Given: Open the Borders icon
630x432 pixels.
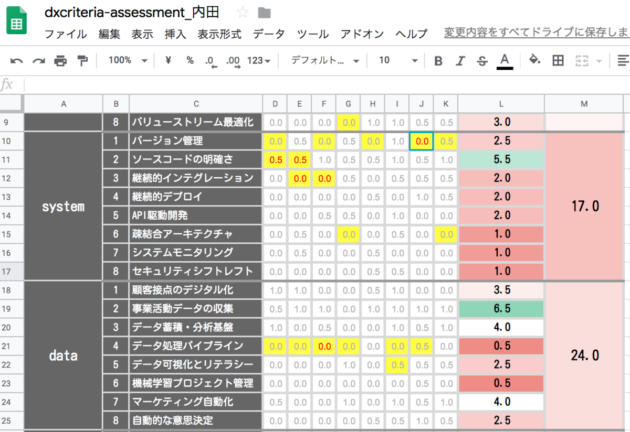Looking at the screenshot, I should [x=558, y=60].
